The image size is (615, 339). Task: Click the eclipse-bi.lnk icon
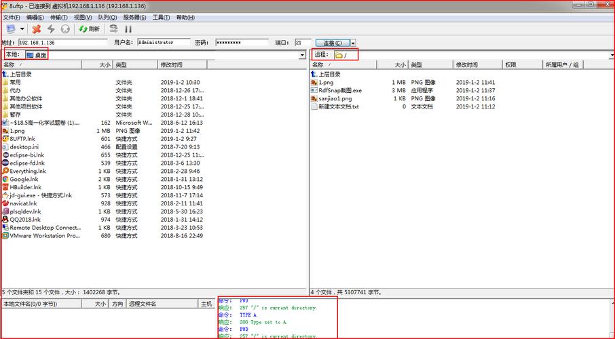point(5,155)
